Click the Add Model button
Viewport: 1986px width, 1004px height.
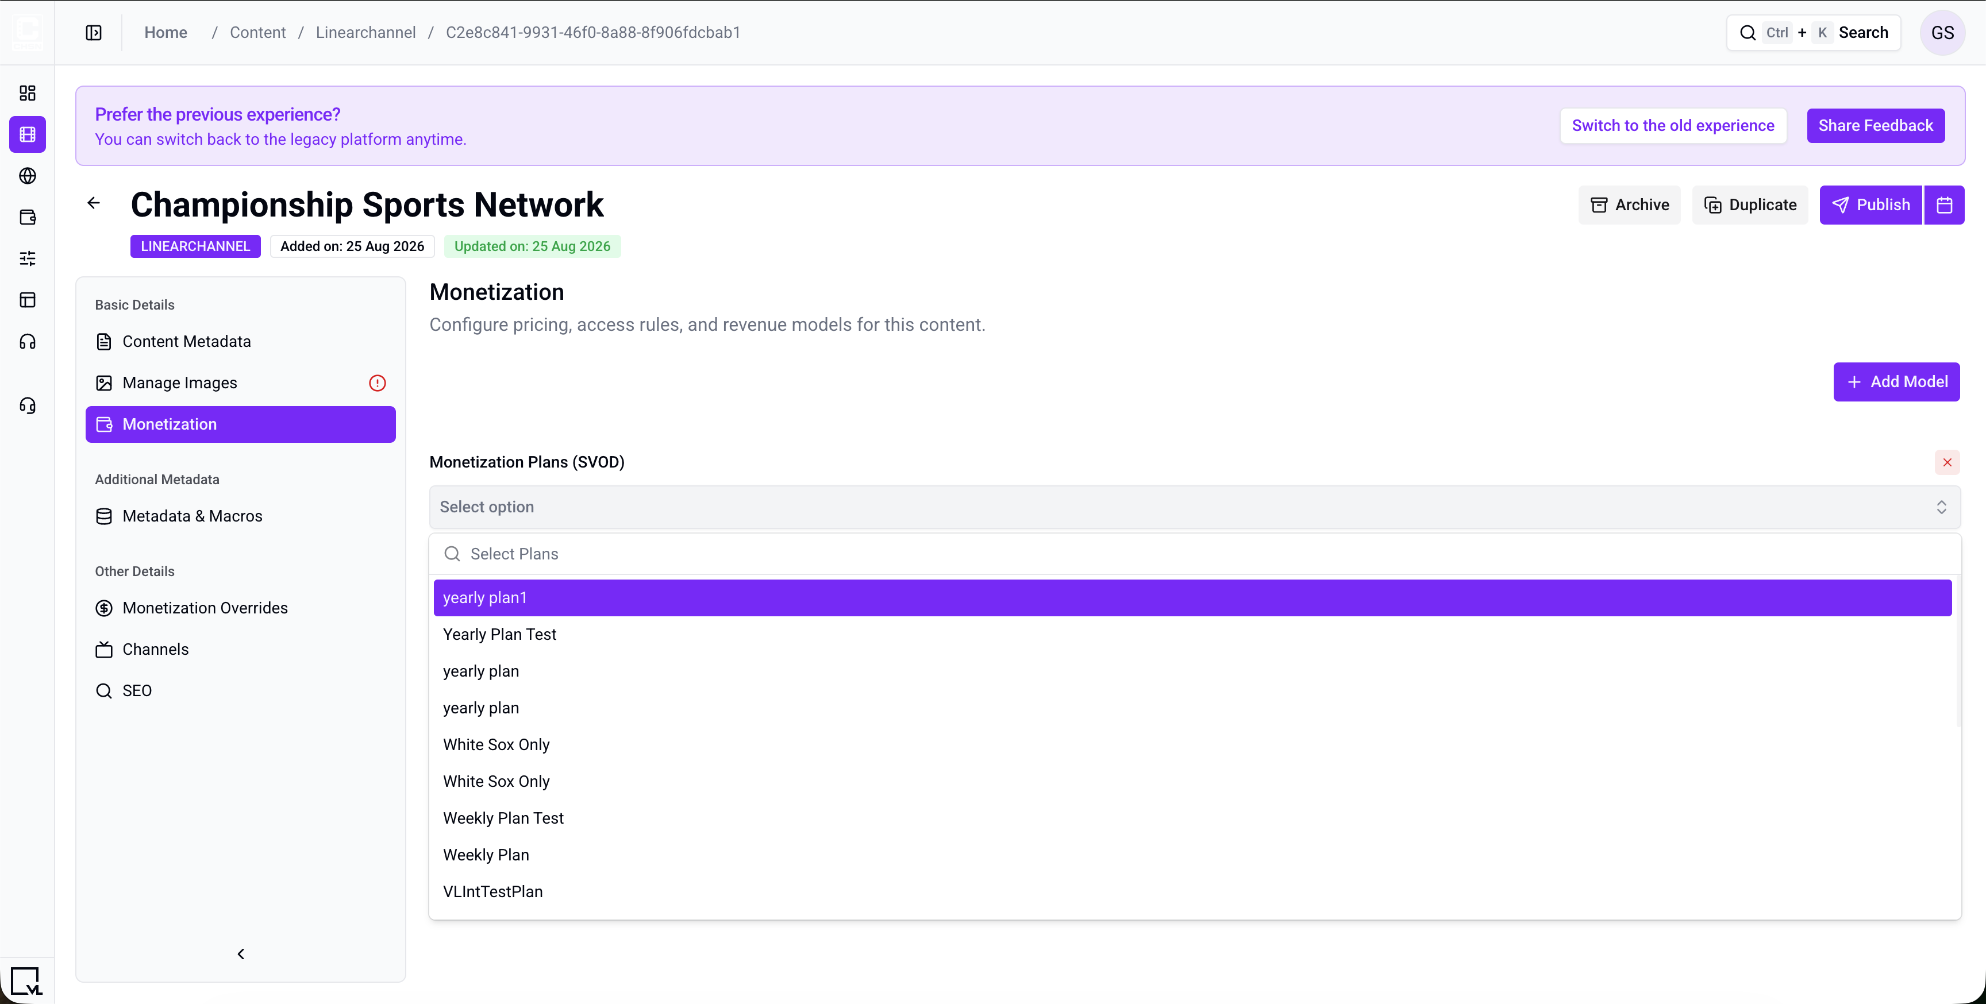(1896, 382)
